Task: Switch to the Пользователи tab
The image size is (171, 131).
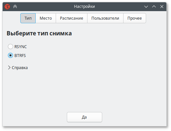Action: (105, 18)
